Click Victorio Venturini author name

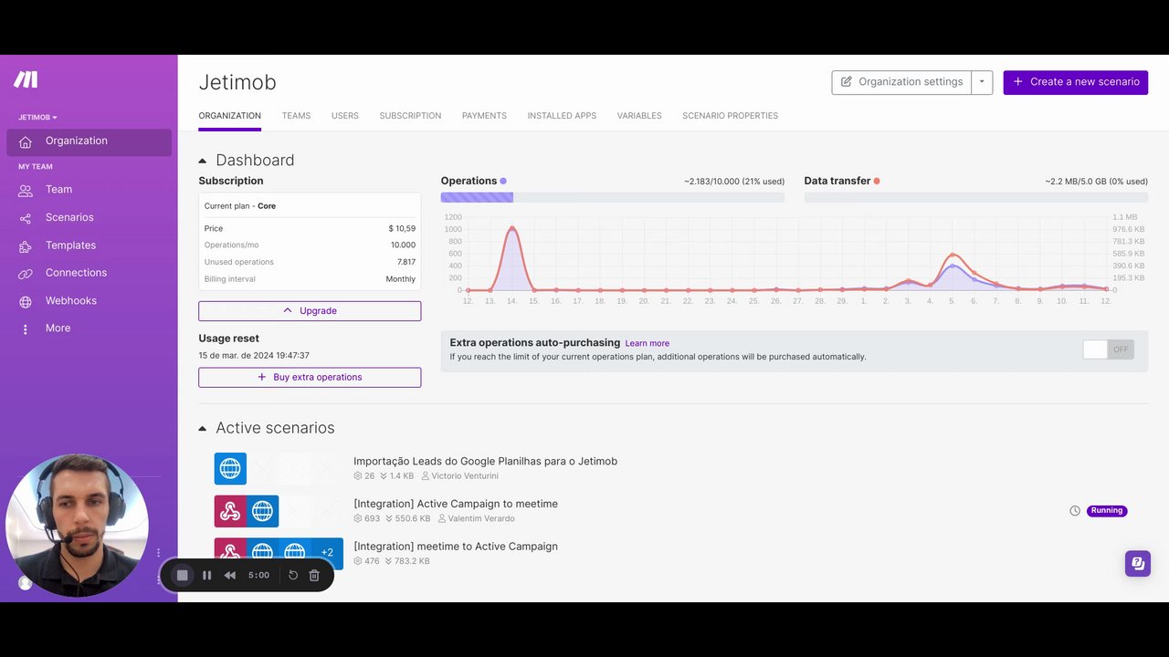tap(465, 476)
